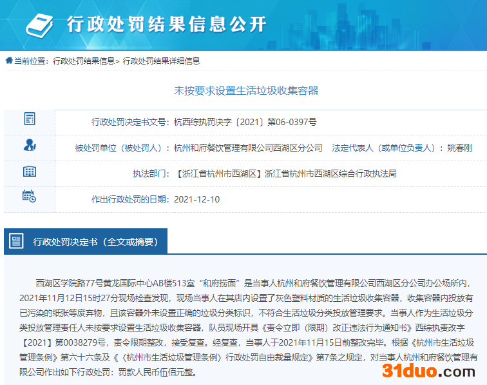The width and height of the screenshot is (487, 385).
Task: Click the person icon beside 被处罚单位 row
Action: tap(29, 145)
